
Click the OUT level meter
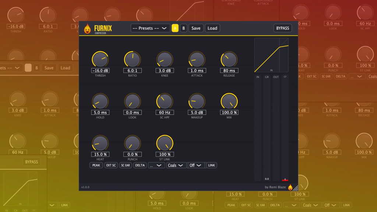(276, 128)
